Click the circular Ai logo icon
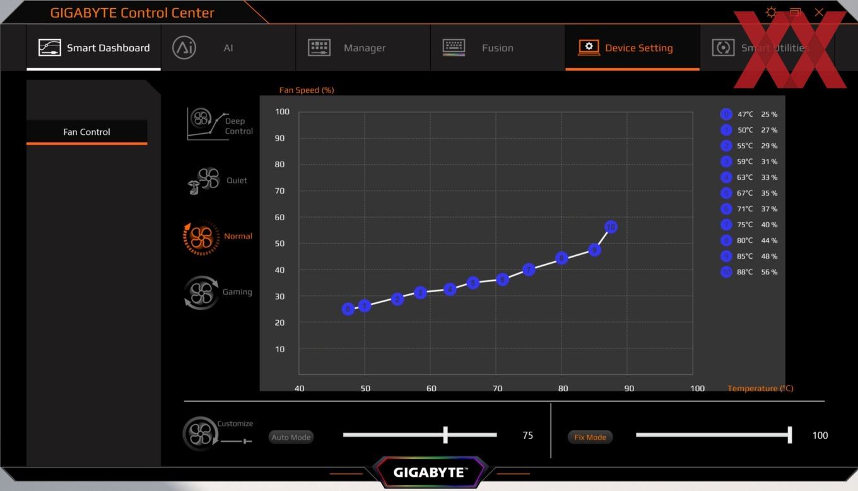Viewport: 858px width, 491px height. pyautogui.click(x=184, y=48)
